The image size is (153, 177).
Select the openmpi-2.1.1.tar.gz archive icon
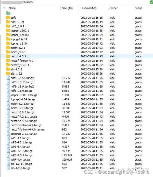tap(8, 134)
